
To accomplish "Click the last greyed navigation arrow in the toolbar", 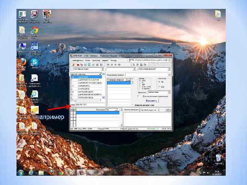I will (119, 65).
